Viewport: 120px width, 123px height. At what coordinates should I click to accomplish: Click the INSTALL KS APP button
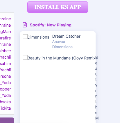coord(58,7)
